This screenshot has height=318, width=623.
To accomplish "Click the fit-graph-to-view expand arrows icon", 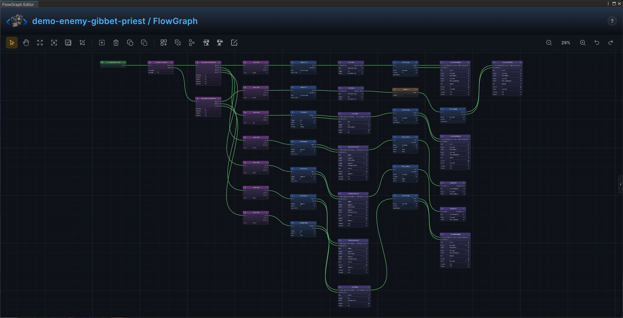I will pyautogui.click(x=40, y=43).
